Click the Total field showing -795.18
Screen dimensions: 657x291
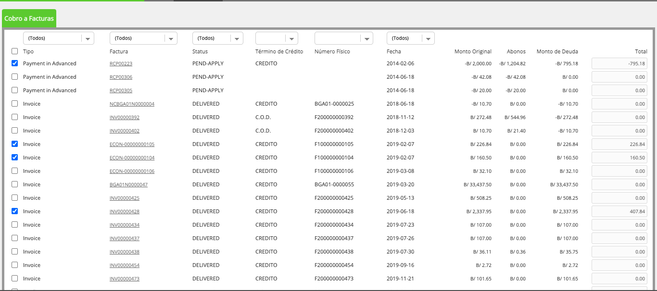pyautogui.click(x=619, y=63)
